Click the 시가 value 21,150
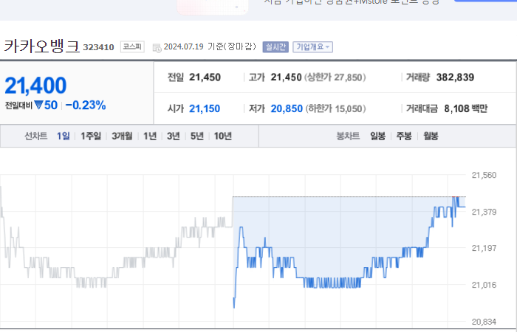Image resolution: width=517 pixels, height=332 pixels. coord(205,108)
